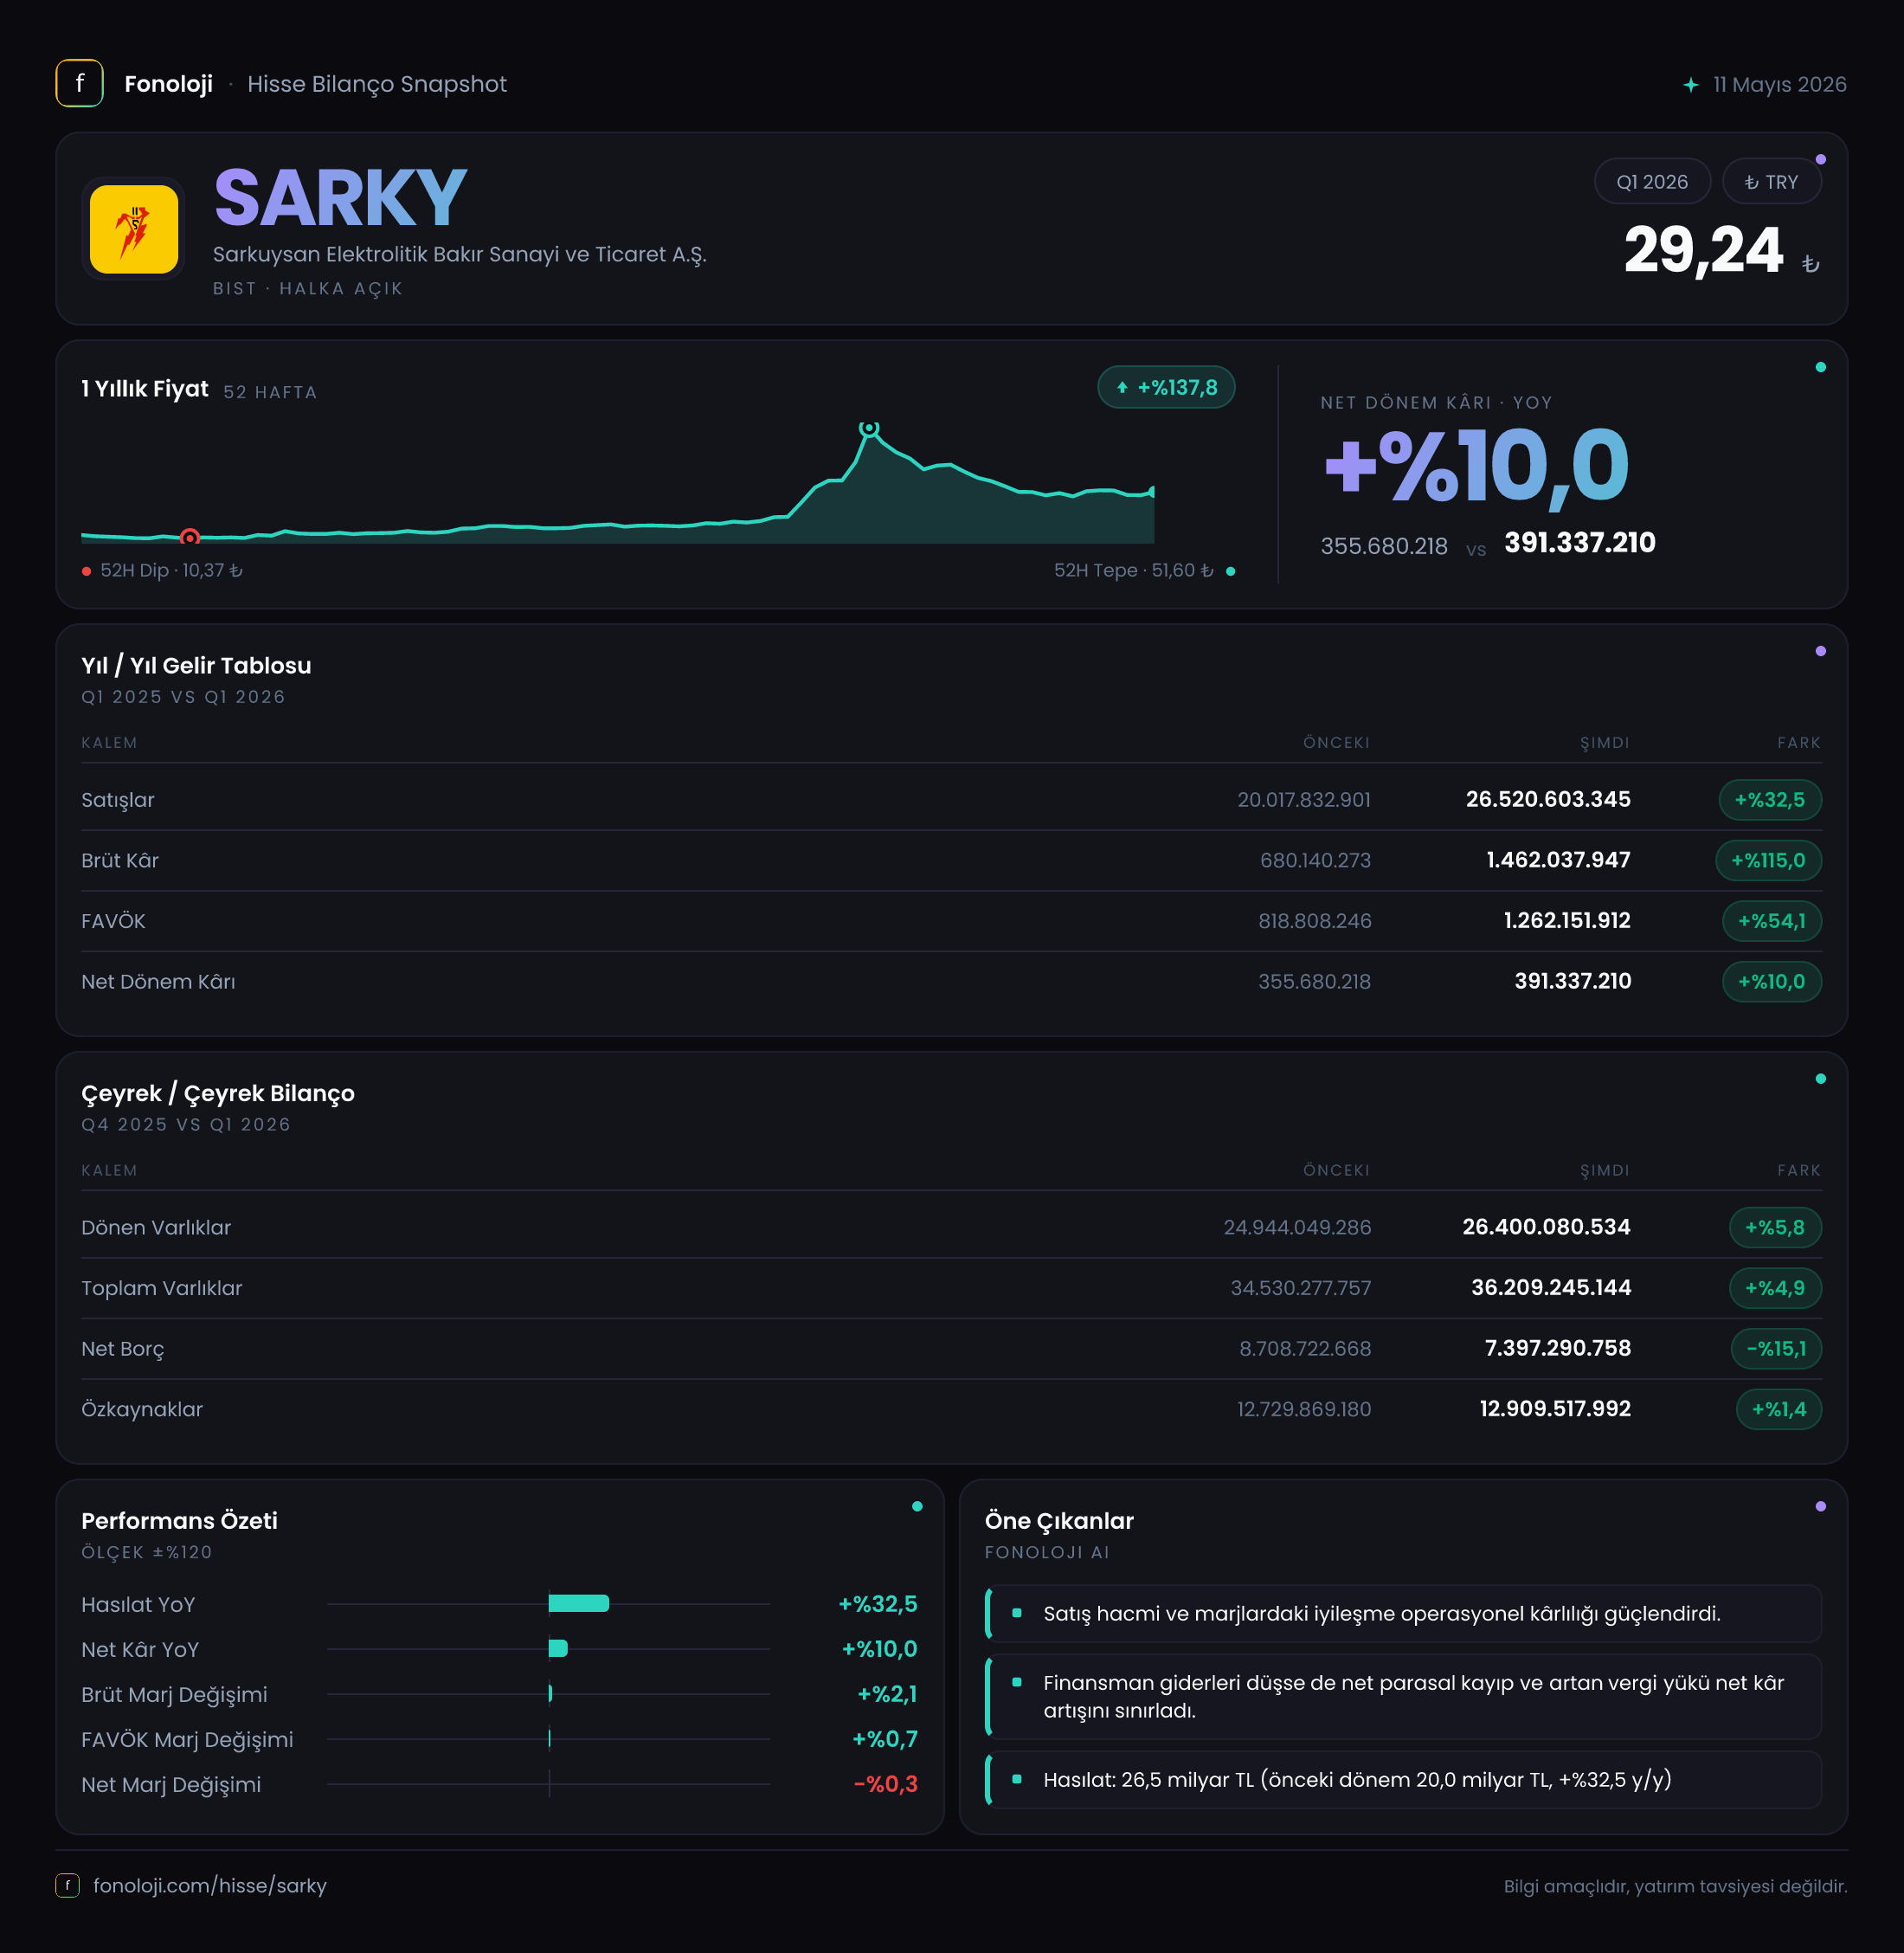Click the Brüt Kâr value 1.462.037.947

[1557, 860]
